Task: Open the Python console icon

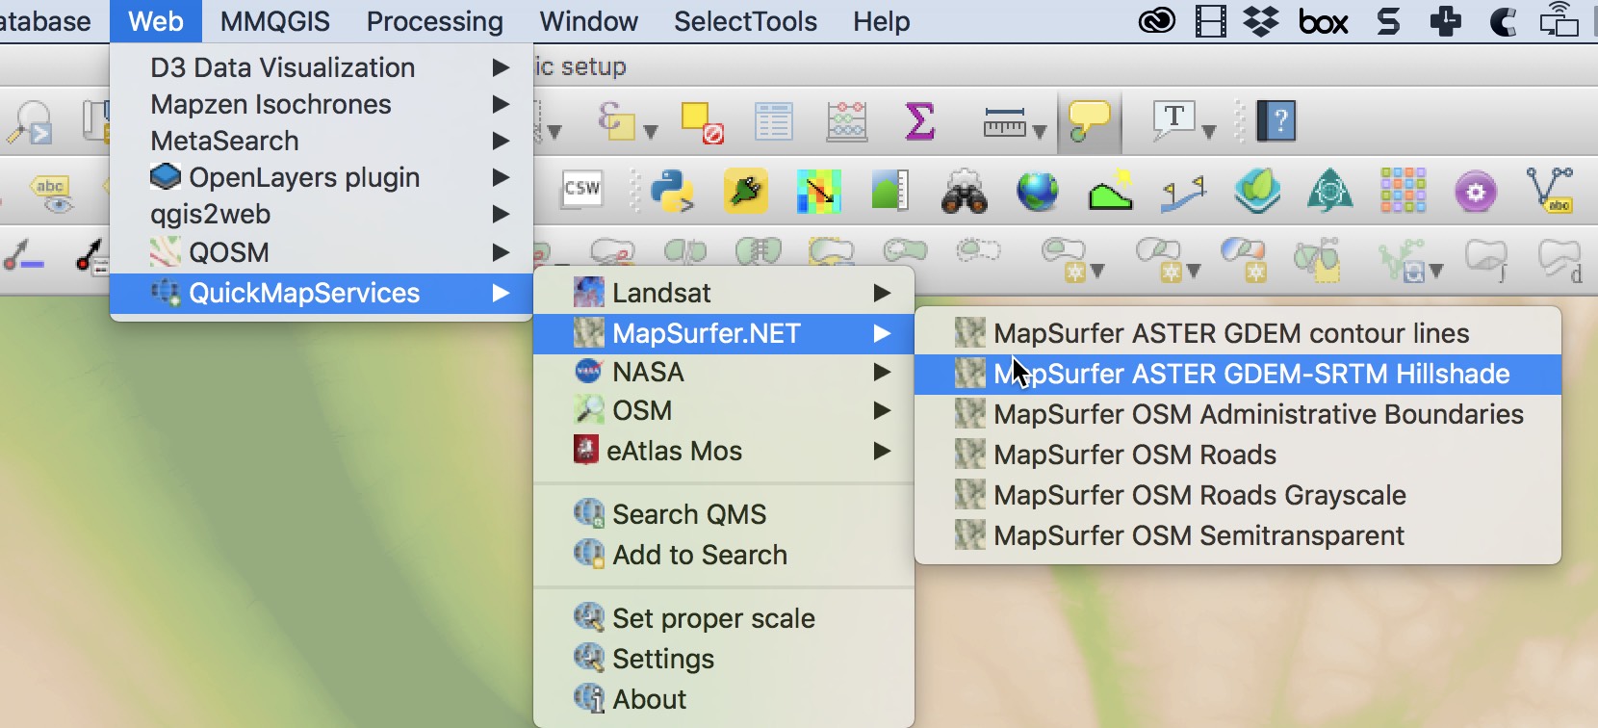Action: [673, 191]
